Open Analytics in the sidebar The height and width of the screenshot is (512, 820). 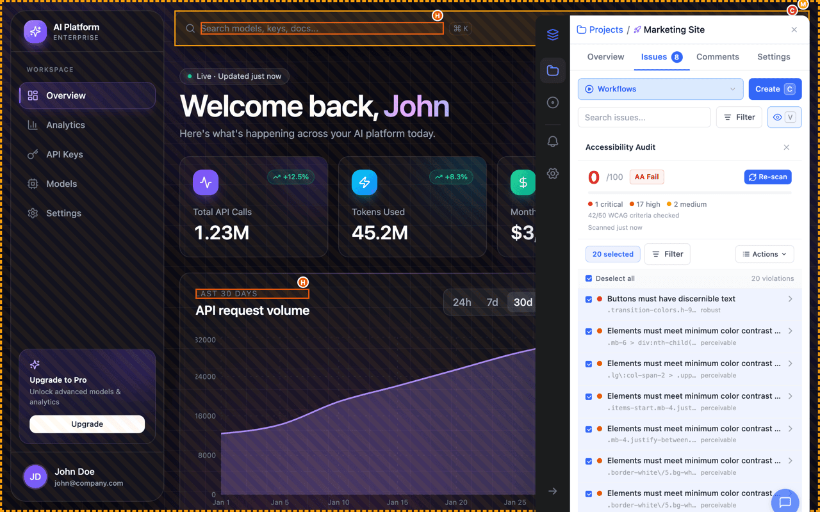(87, 125)
